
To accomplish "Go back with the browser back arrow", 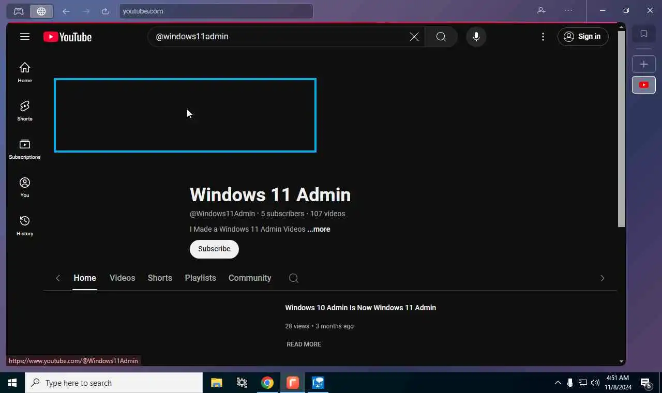I will coord(66,11).
